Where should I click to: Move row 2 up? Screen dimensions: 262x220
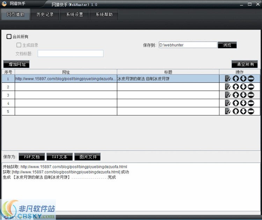pos(236,87)
